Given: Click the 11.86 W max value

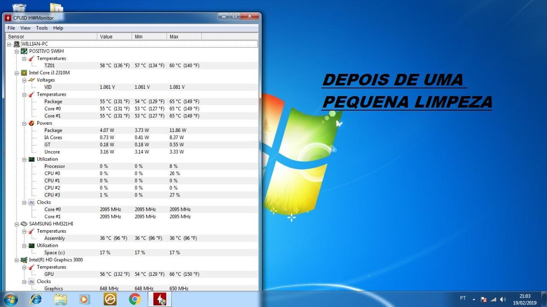Looking at the screenshot, I should pos(178,130).
